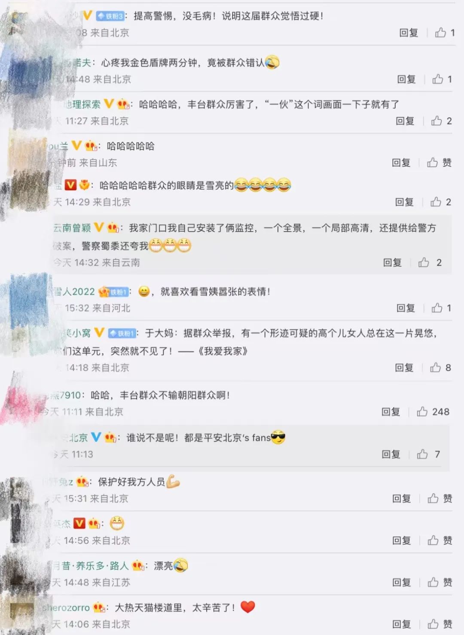
Task: Open username sherozorro's profile
Action: click(66, 608)
